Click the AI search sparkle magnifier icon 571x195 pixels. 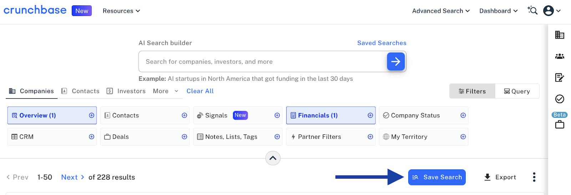click(532, 11)
